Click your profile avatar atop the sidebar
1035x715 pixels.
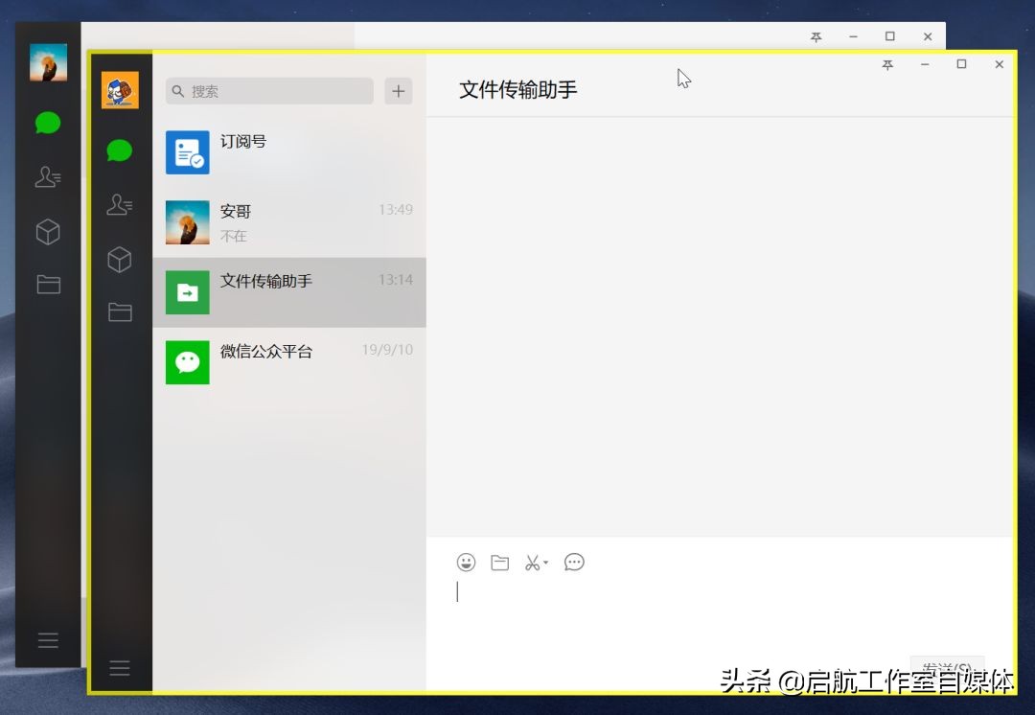(120, 90)
